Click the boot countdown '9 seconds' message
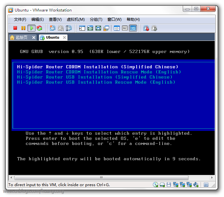This screenshot has height=197, width=224. click(109, 159)
